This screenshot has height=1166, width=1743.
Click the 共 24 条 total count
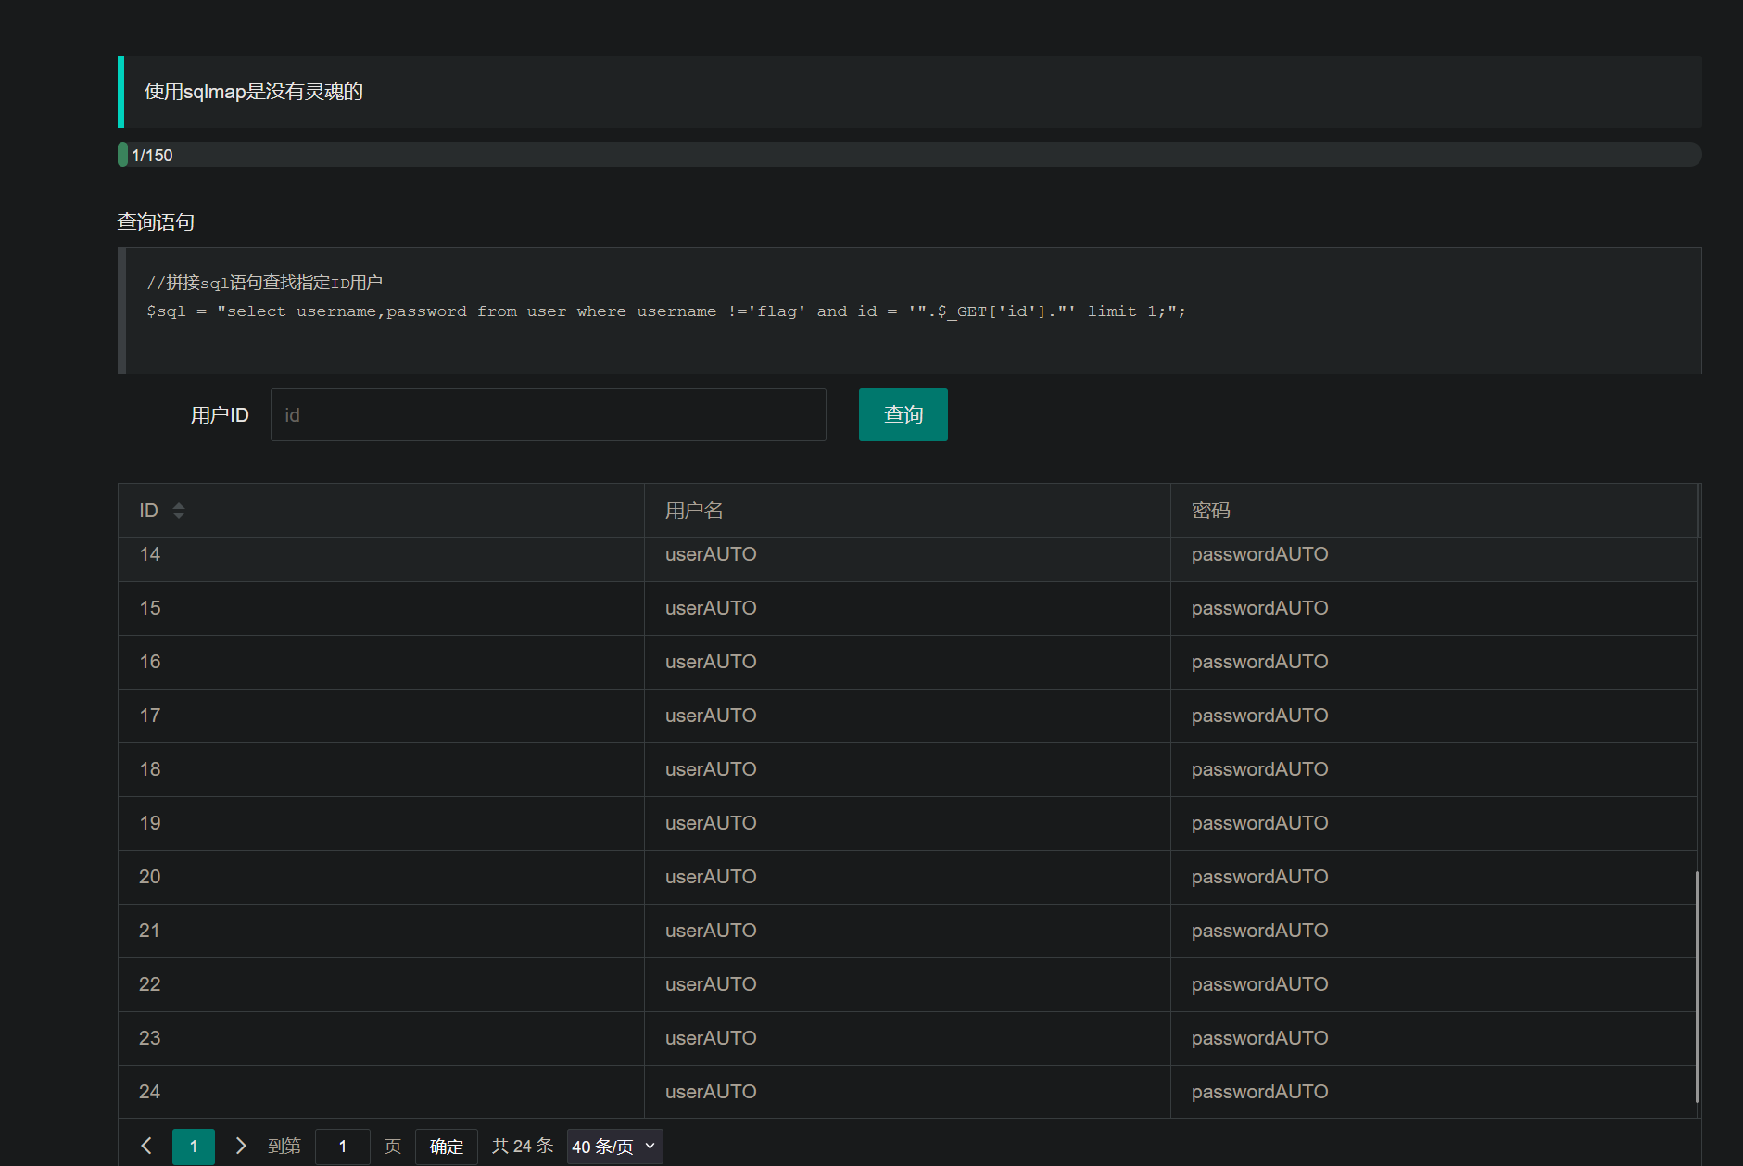tap(522, 1147)
